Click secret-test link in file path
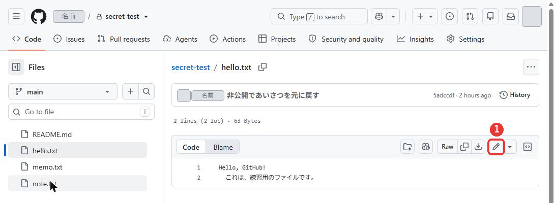Image resolution: width=555 pixels, height=203 pixels. [191, 67]
